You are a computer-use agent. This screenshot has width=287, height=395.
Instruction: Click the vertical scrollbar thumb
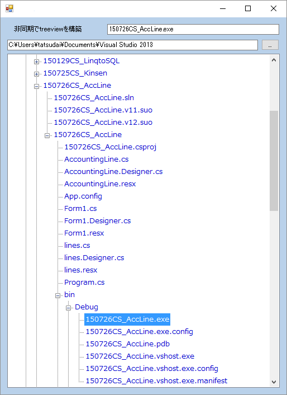274,161
